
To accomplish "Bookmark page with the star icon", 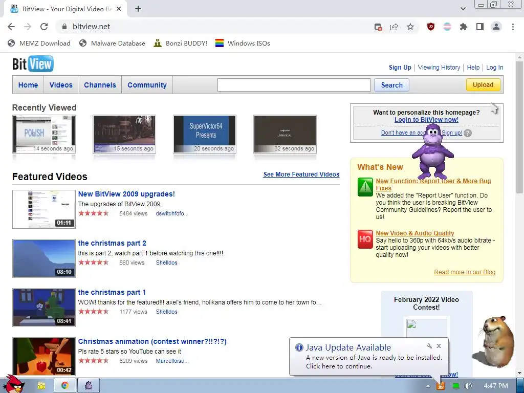I will (x=410, y=27).
